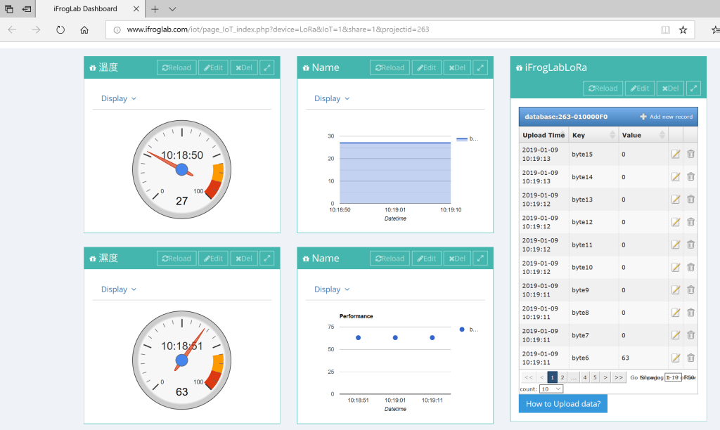Open reading view in the address bar
The height and width of the screenshot is (430, 720).
click(x=665, y=30)
